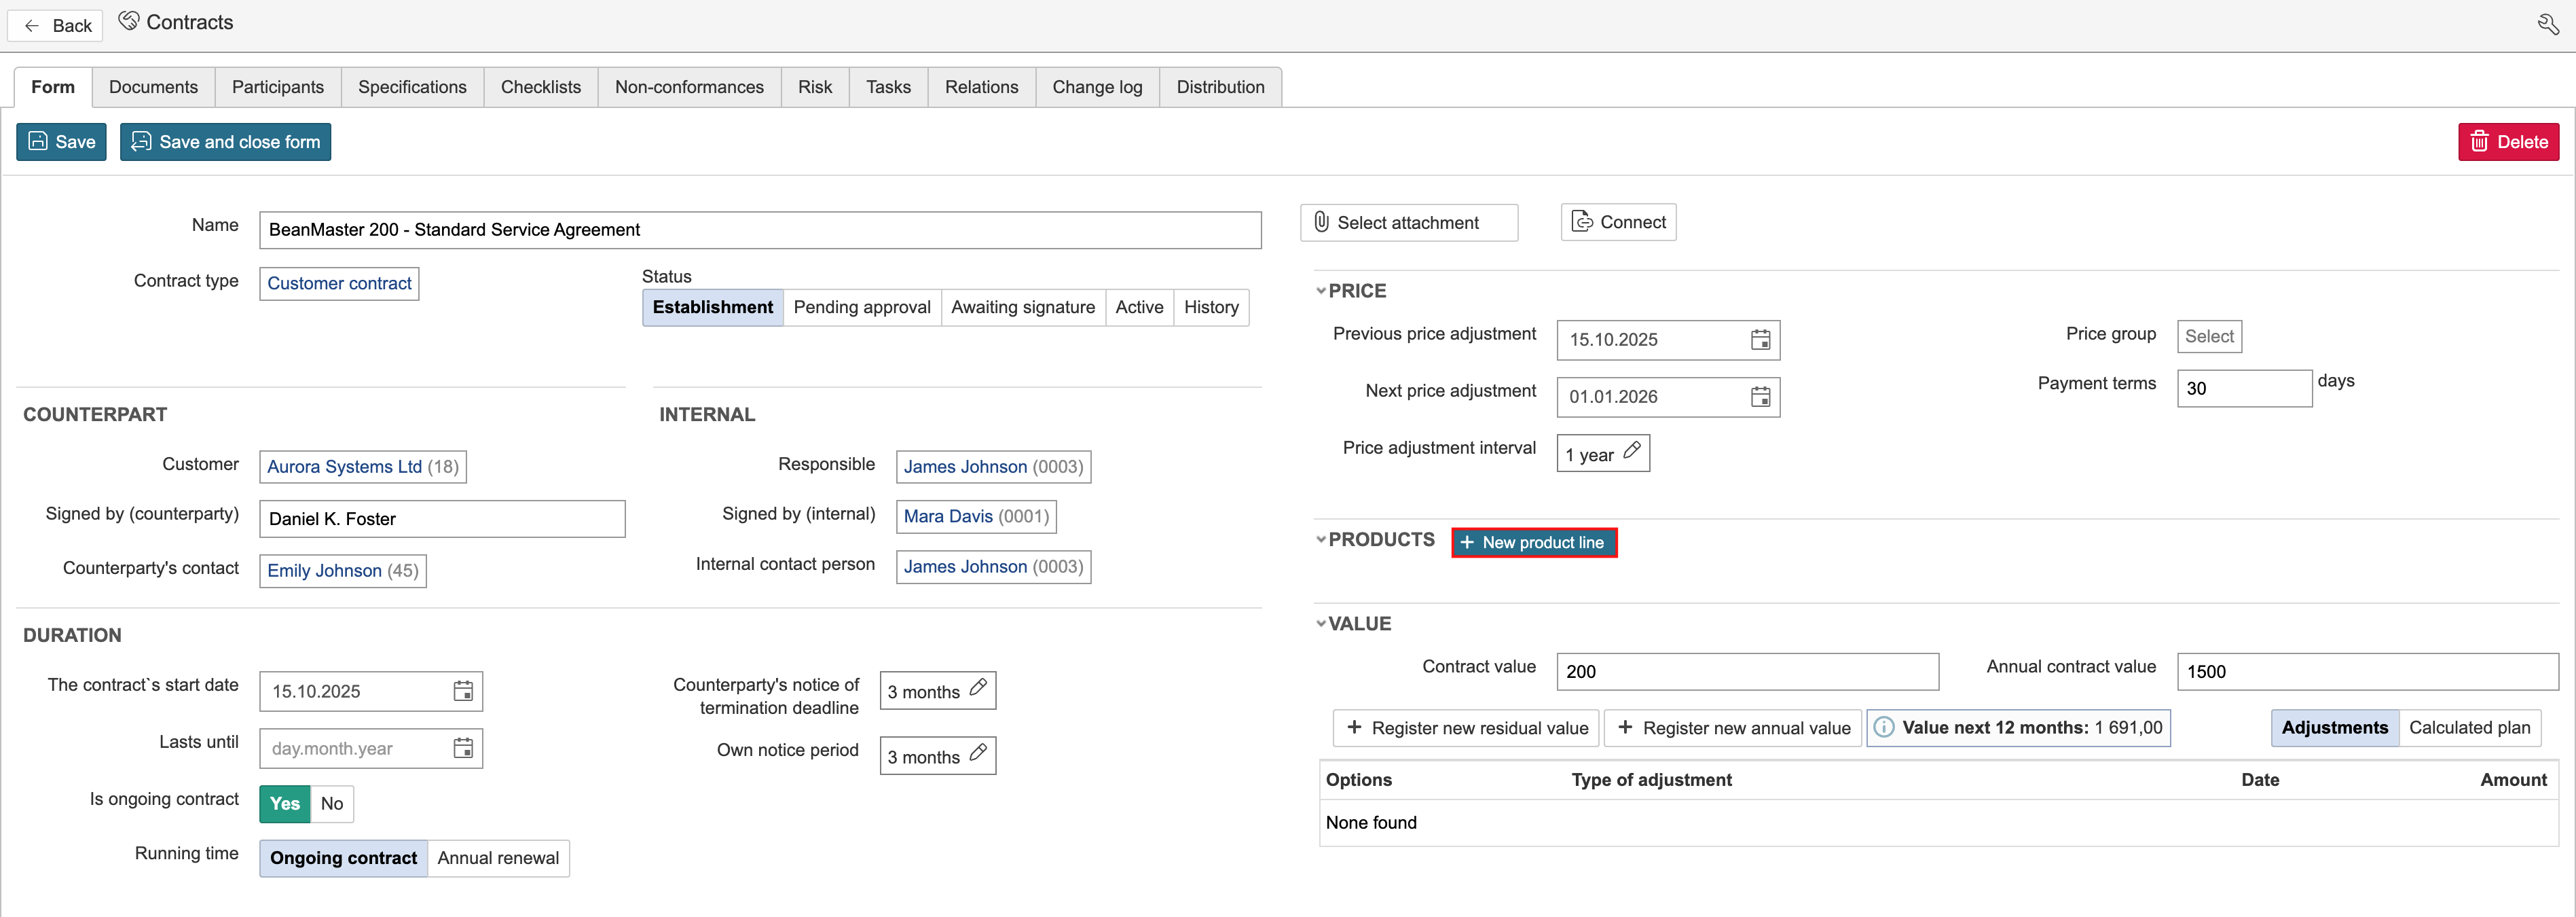Viewport: 2576px width, 917px height.
Task: Switch to the Participants tab
Action: (x=278, y=87)
